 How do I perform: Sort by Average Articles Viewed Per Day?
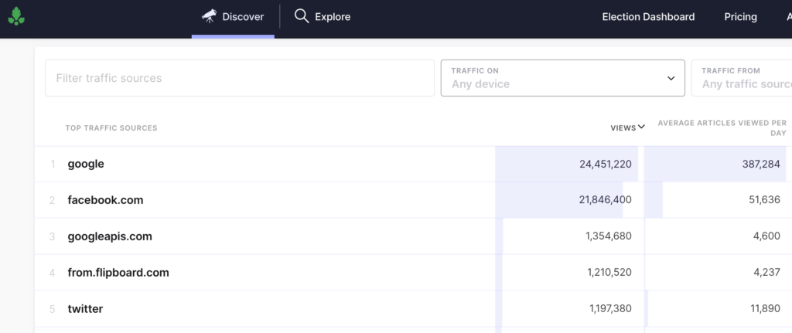(x=722, y=127)
